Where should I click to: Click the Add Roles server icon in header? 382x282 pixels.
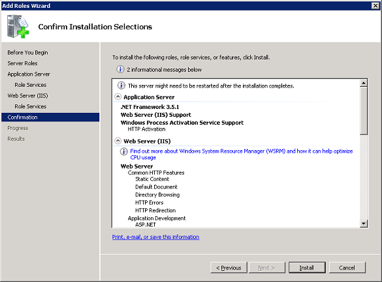pyautogui.click(x=18, y=27)
